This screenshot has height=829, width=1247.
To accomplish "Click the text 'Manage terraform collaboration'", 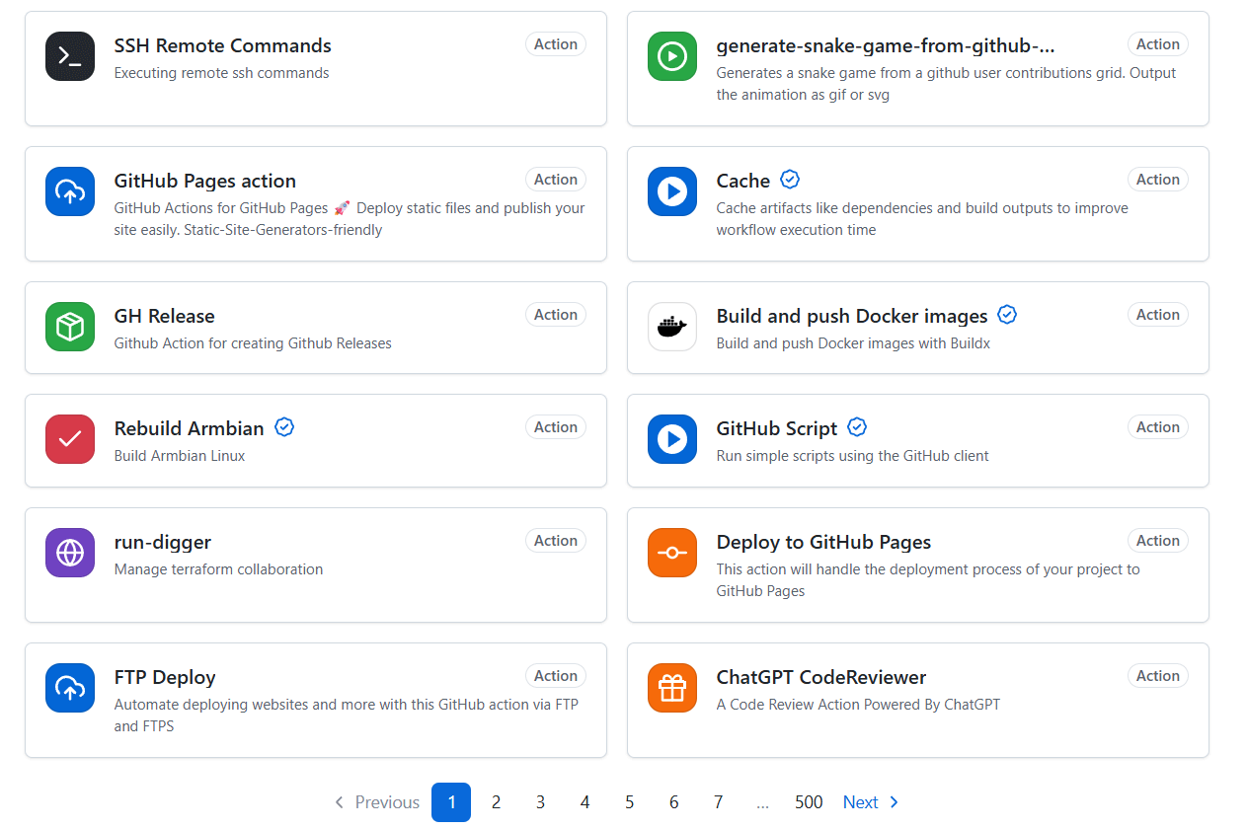I will click(x=219, y=569).
